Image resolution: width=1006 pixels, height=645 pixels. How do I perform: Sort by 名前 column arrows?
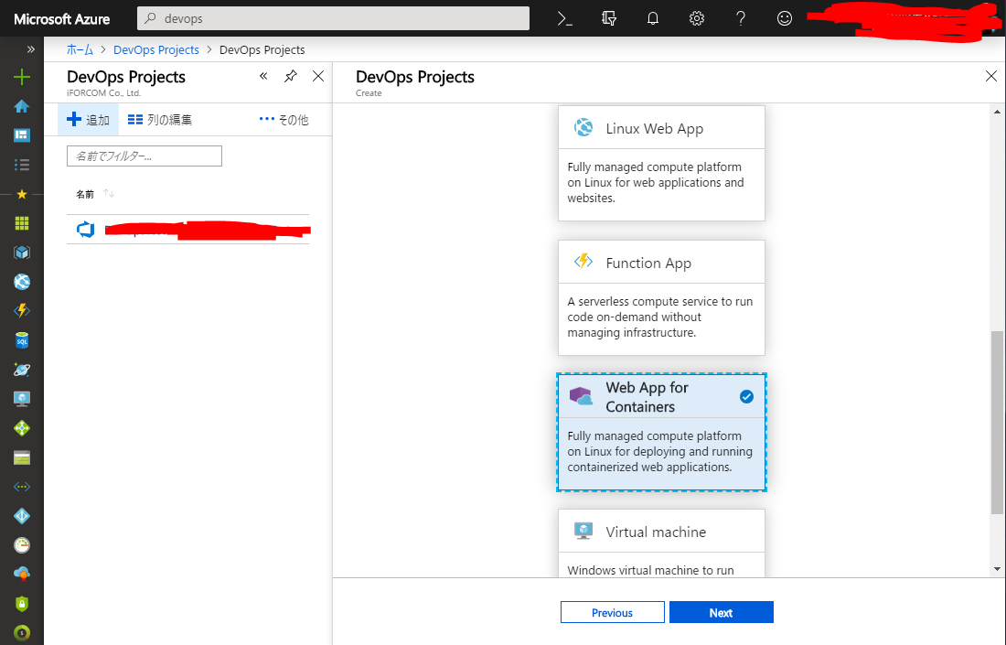point(109,194)
